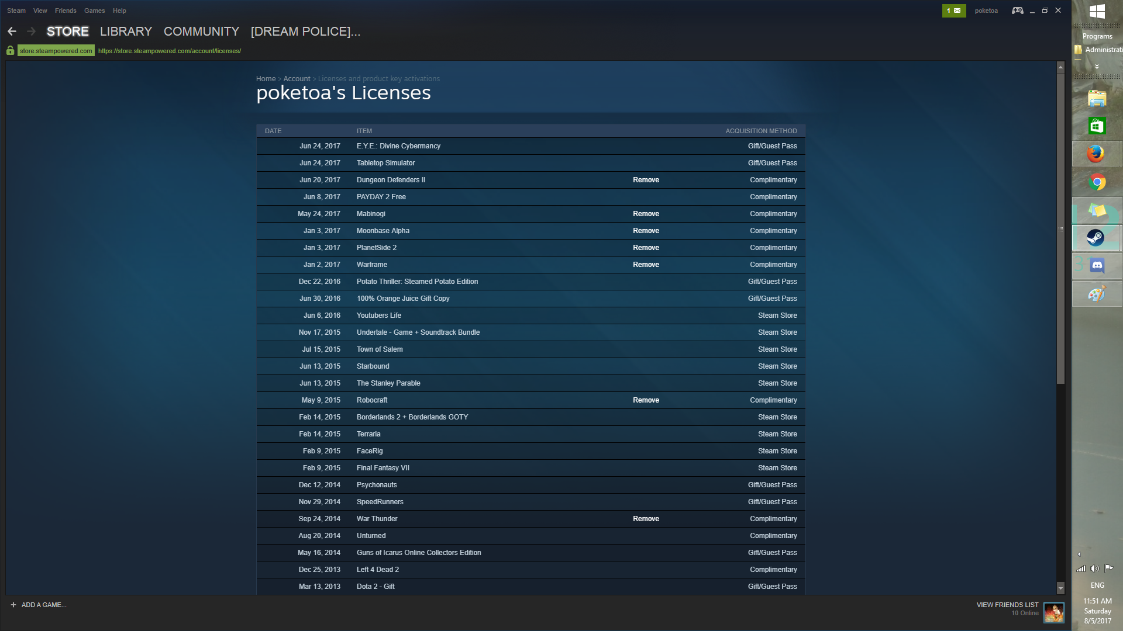Open the Help menu
This screenshot has height=631, width=1123.
(x=119, y=11)
